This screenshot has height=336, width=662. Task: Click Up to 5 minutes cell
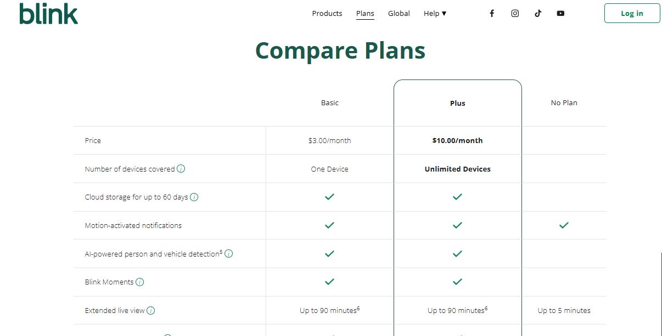point(564,311)
